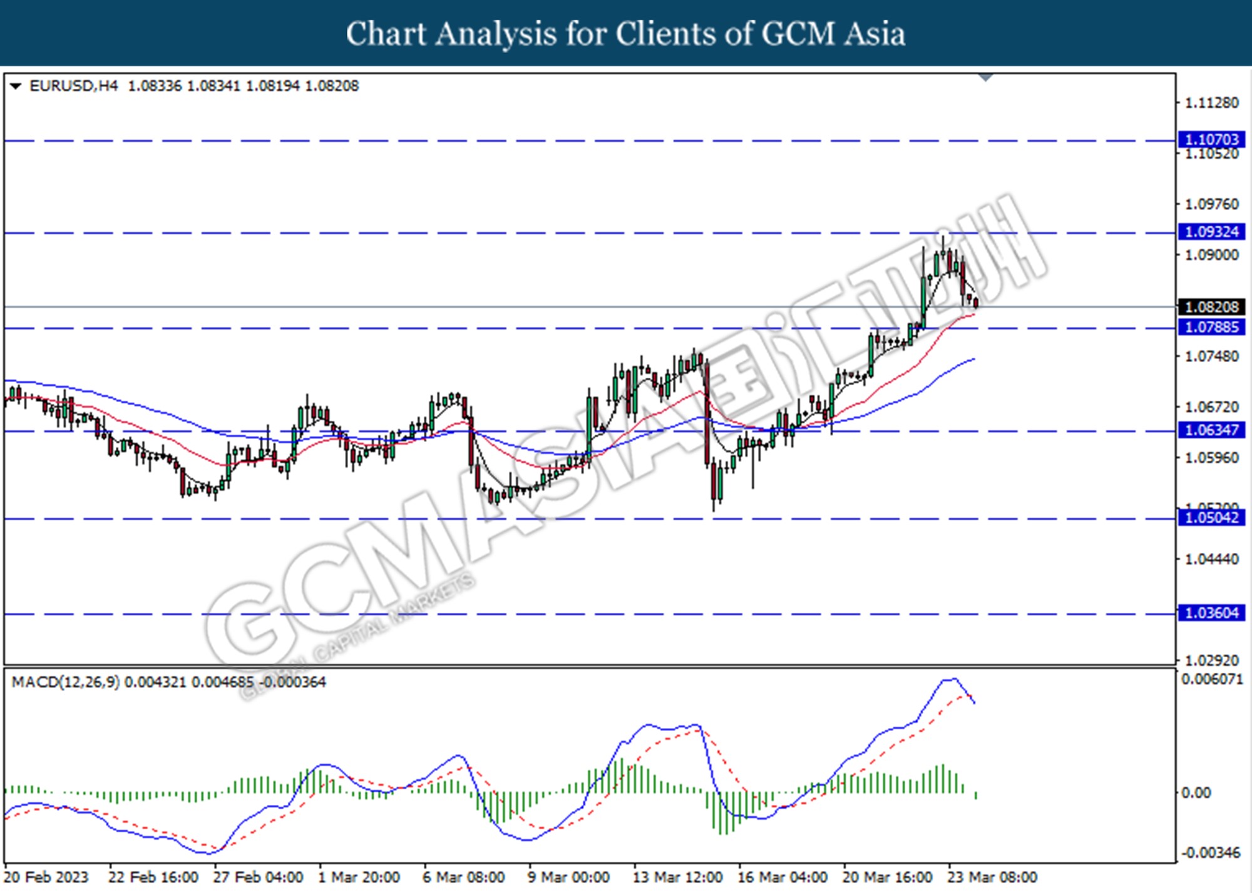Click the MACD scale value -0.00346
Viewport: 1252px width, 893px height.
coord(1211,853)
